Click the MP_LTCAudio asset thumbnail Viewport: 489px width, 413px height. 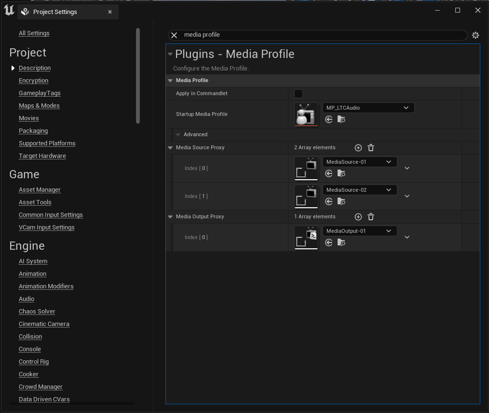pyautogui.click(x=306, y=114)
